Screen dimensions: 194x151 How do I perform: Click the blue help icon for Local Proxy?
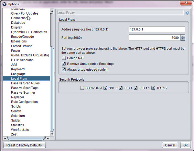(x=188, y=13)
